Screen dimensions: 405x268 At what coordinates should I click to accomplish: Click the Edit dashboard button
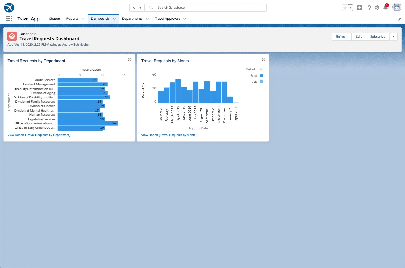point(359,36)
